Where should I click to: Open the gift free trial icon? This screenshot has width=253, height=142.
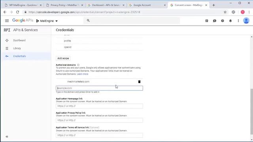click(207, 21)
